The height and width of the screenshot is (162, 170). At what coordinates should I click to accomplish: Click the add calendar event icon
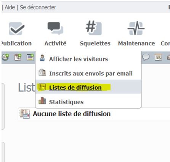[x=18, y=57]
